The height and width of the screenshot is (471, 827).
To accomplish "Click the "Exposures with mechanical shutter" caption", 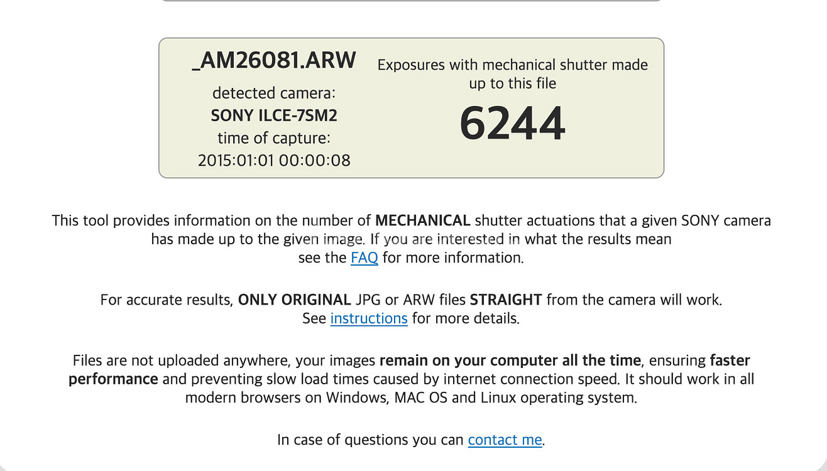I will coord(512,65).
